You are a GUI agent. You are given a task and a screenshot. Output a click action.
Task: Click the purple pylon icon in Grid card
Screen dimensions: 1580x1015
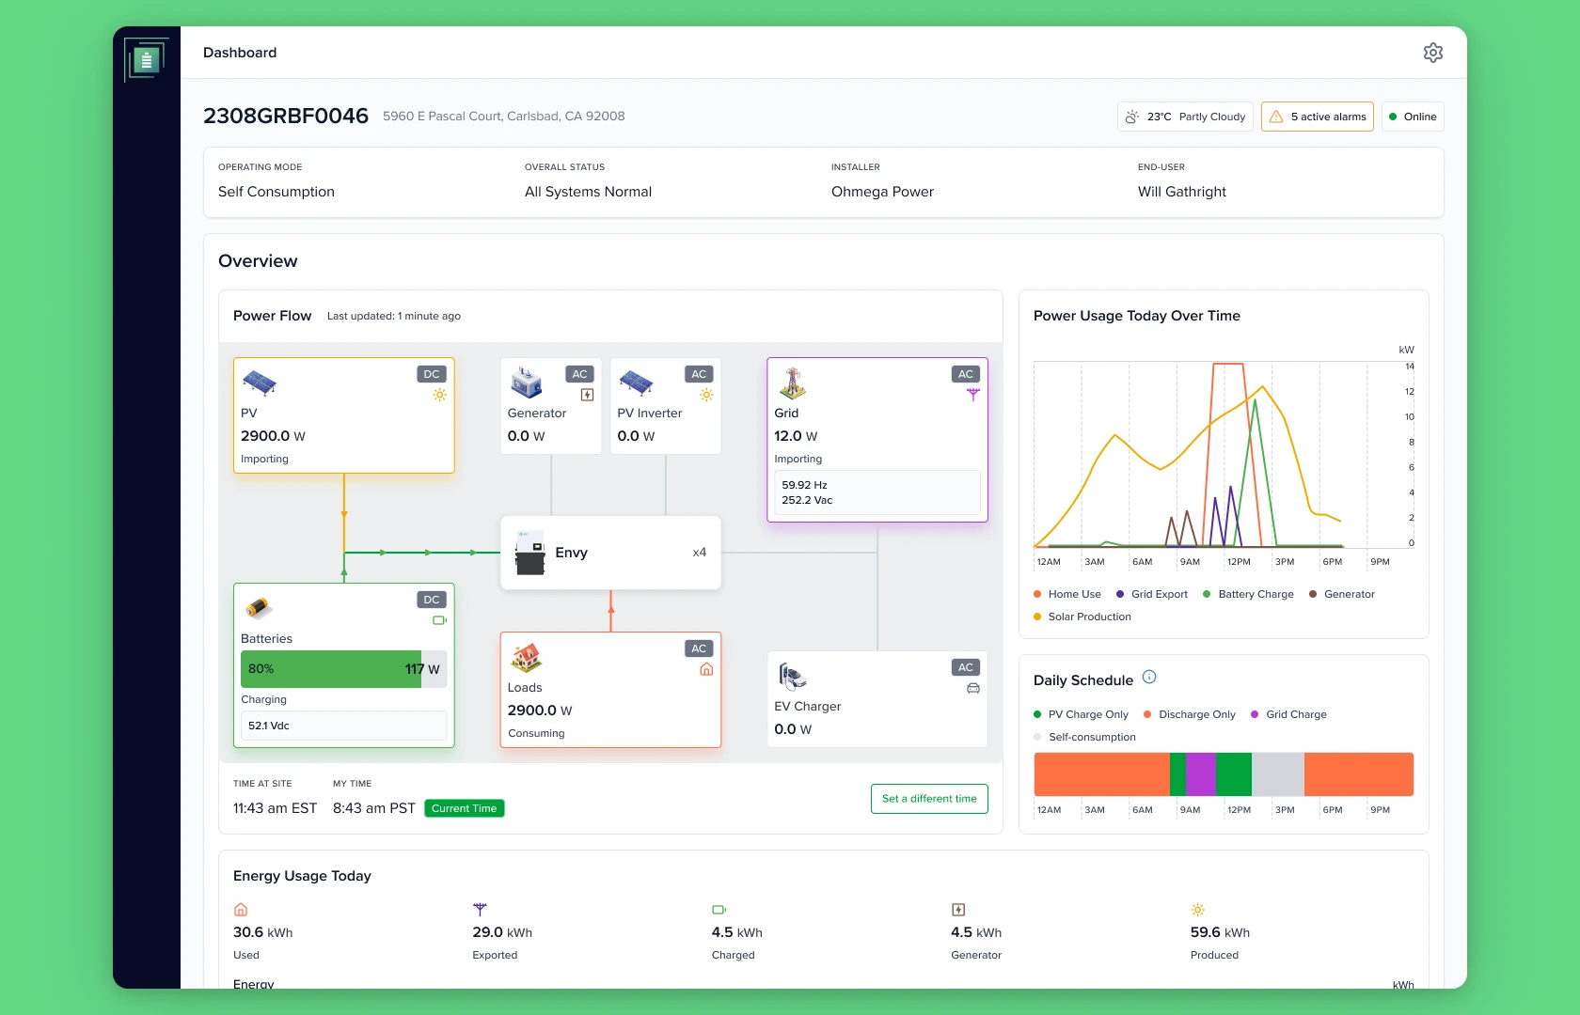click(x=973, y=395)
